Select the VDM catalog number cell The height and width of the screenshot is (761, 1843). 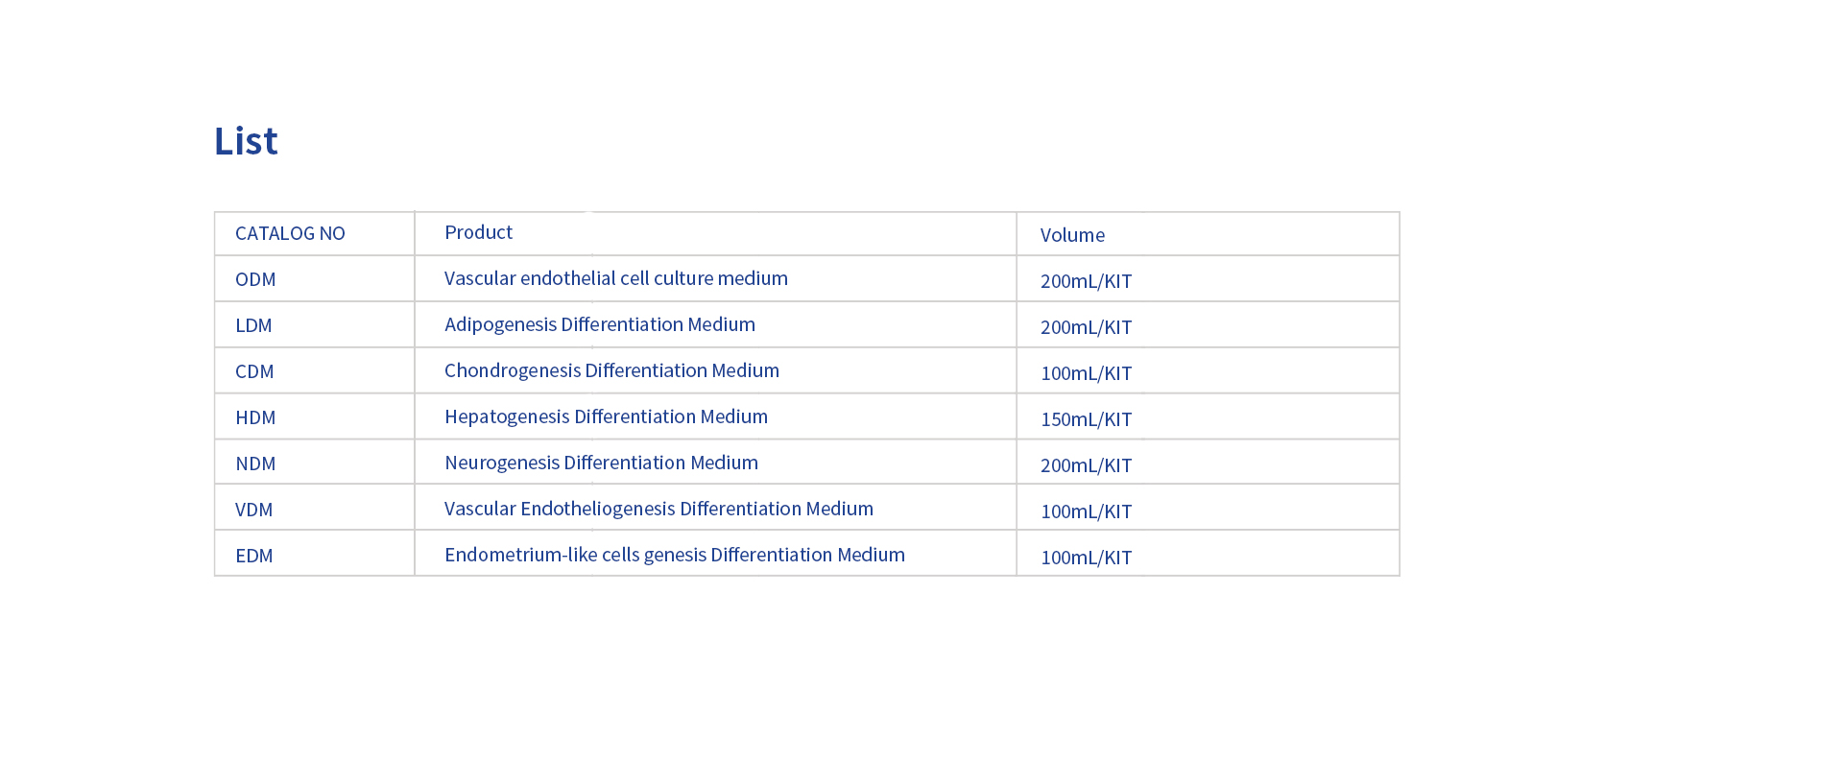click(x=253, y=510)
